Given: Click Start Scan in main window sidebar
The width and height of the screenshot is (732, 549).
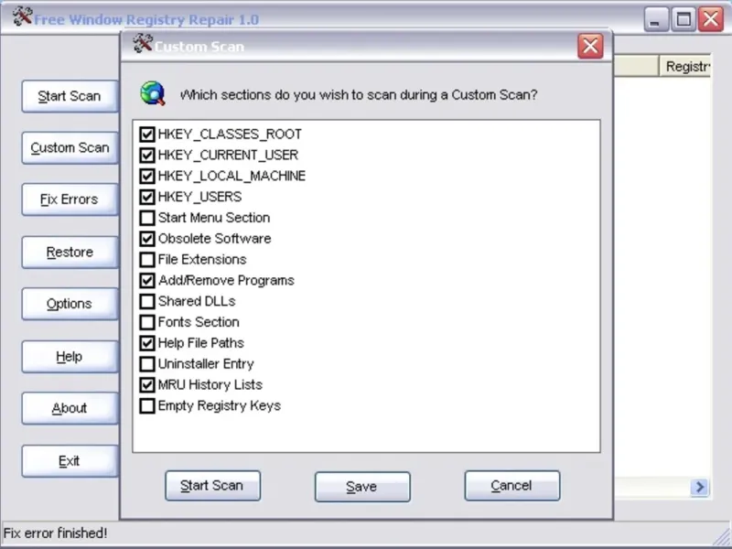Looking at the screenshot, I should pyautogui.click(x=70, y=96).
